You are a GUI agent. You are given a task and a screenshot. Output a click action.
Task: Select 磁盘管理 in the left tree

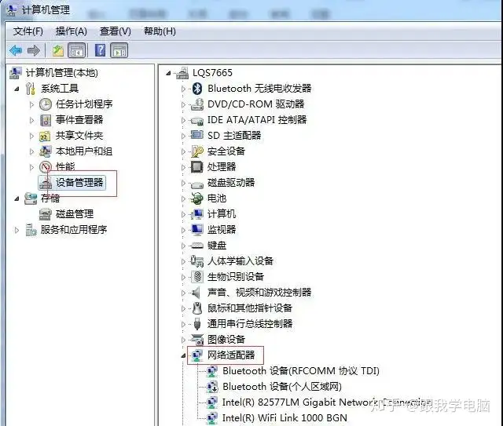pos(75,214)
